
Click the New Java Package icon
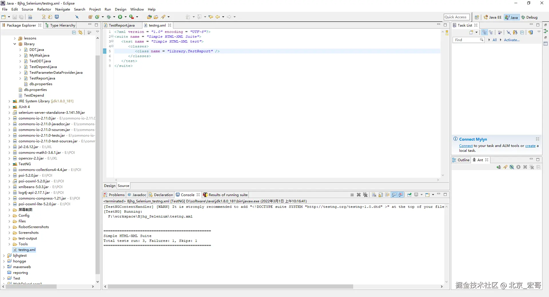[90, 17]
